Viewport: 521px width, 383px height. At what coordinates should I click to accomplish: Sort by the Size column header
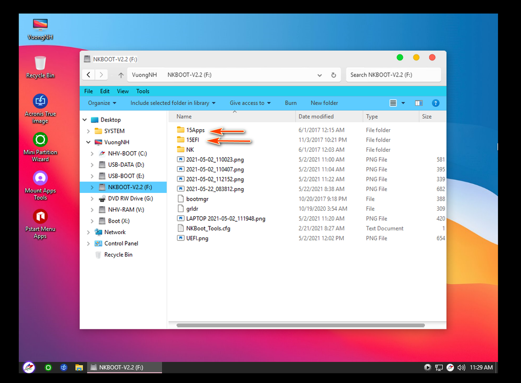pyautogui.click(x=432, y=116)
